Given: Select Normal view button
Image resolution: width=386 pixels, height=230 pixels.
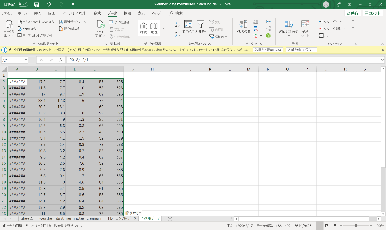Looking at the screenshot, I should tap(319, 226).
